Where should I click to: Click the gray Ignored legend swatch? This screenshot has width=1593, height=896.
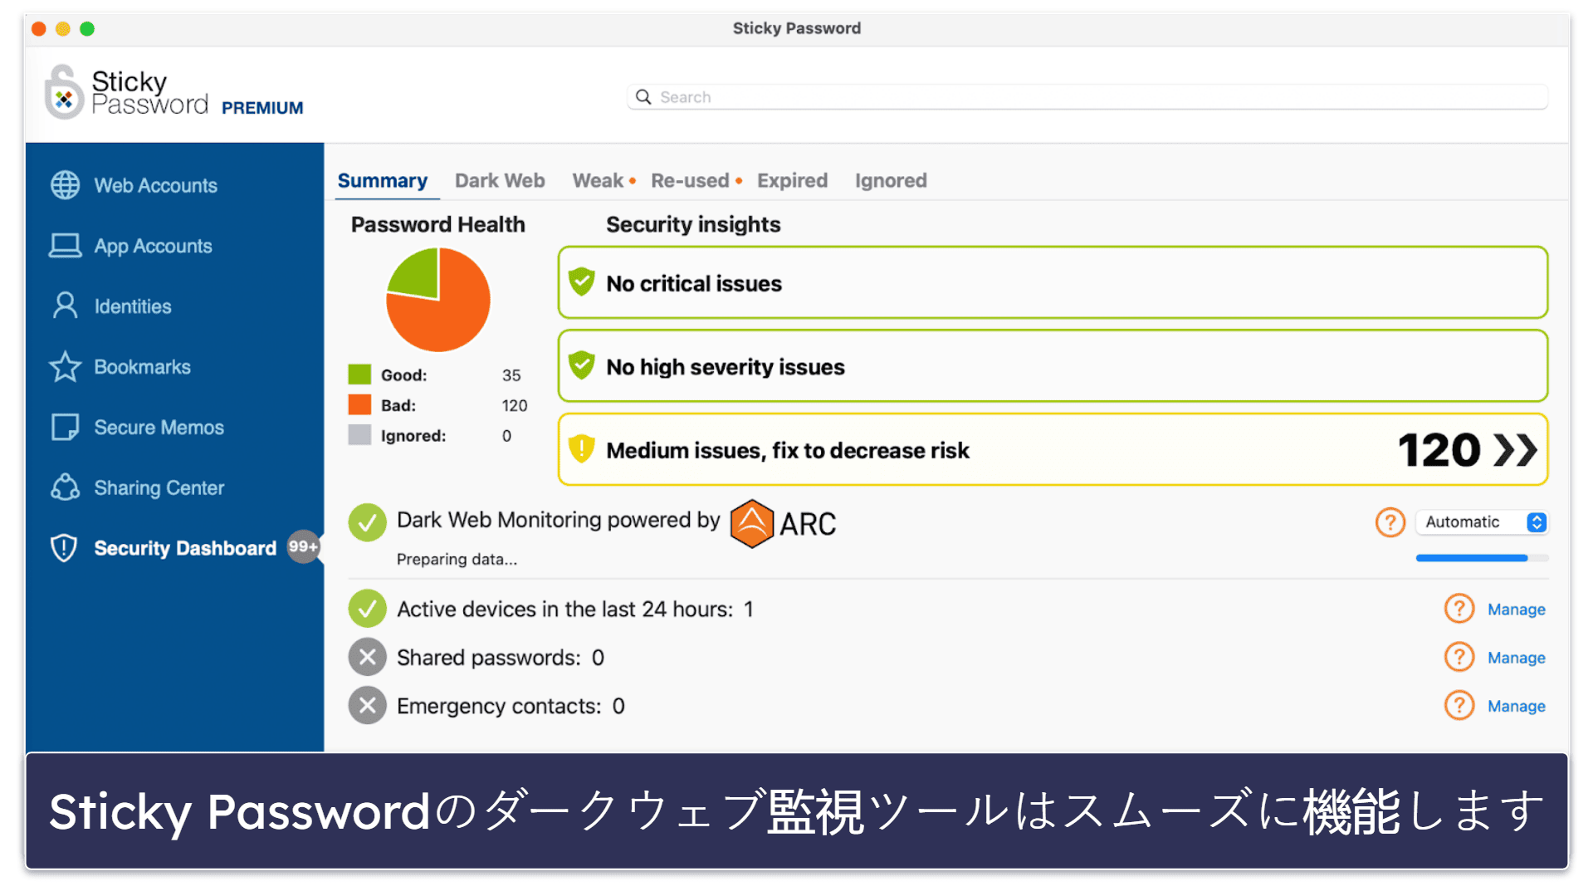coord(359,435)
